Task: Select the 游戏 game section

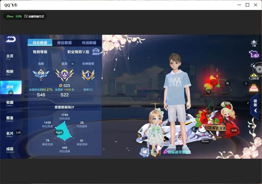Action: coord(11,87)
